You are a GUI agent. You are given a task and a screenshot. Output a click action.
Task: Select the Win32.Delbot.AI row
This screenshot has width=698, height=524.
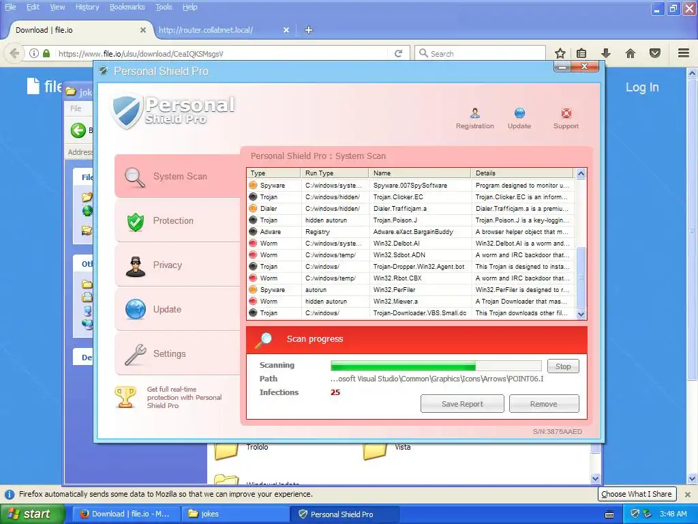pos(411,244)
